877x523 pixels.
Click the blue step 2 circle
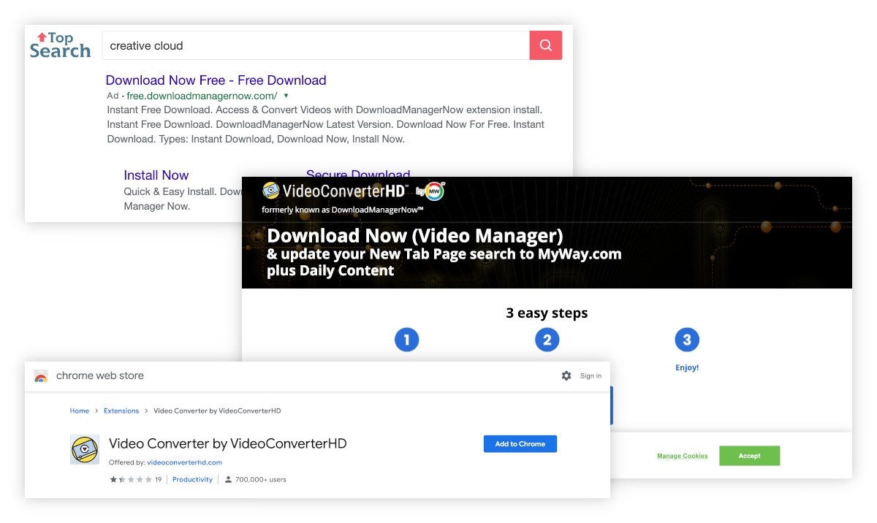click(547, 339)
